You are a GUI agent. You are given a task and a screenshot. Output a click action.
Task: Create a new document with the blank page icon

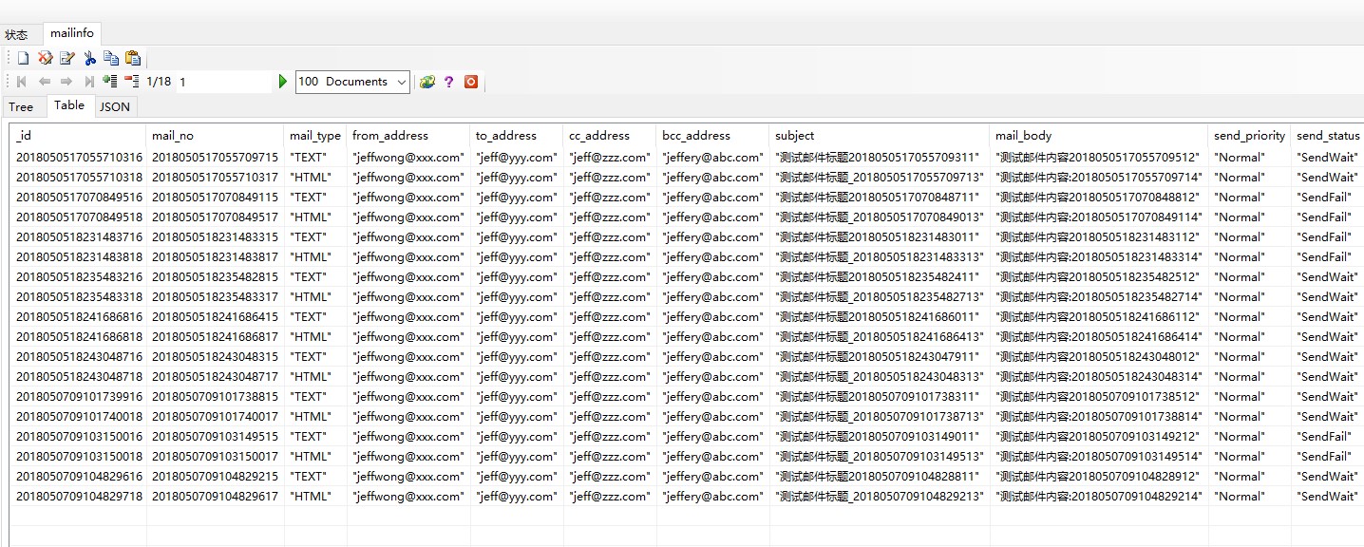click(x=24, y=58)
